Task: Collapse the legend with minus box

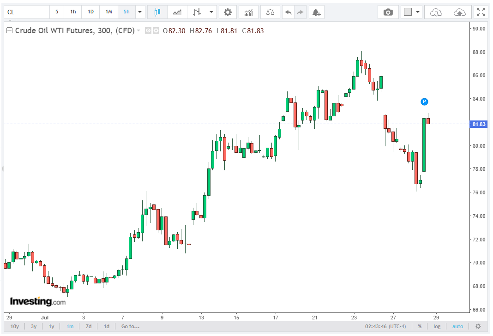Action: (9, 30)
